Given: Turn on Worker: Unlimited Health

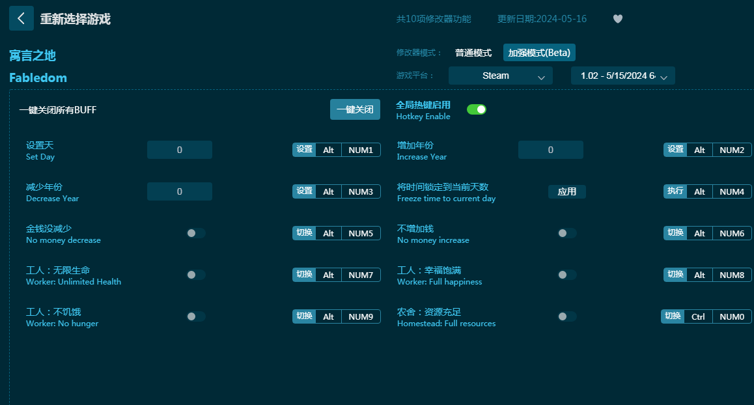Looking at the screenshot, I should [x=196, y=275].
